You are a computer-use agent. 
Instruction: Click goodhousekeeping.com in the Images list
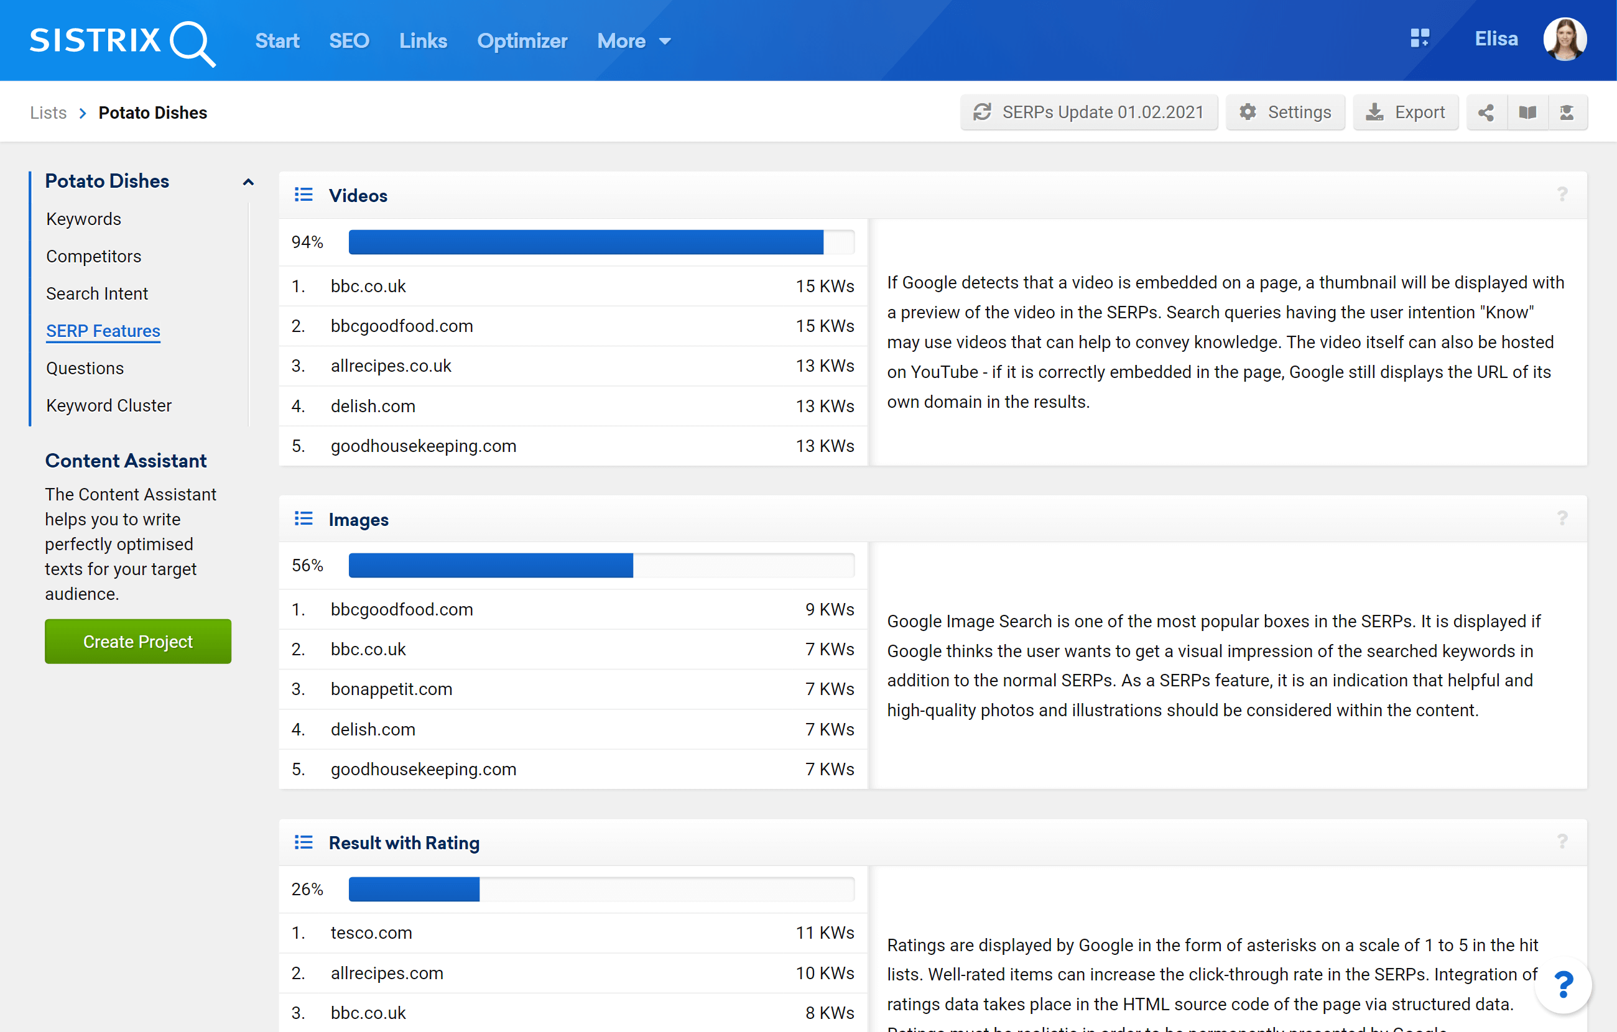click(x=424, y=769)
